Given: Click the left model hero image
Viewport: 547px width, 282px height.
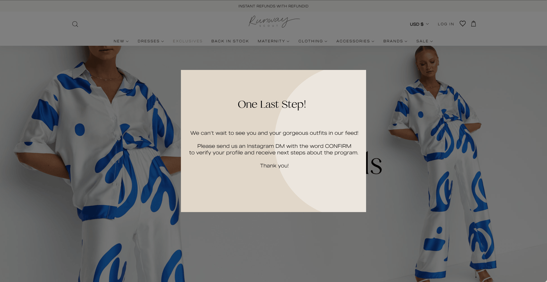Looking at the screenshot, I should coord(90,164).
